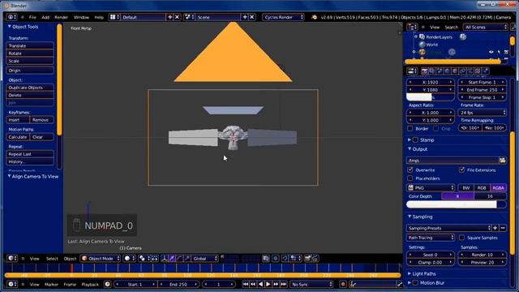Toggle the outliner object's selectability cursor icon

click(x=499, y=52)
